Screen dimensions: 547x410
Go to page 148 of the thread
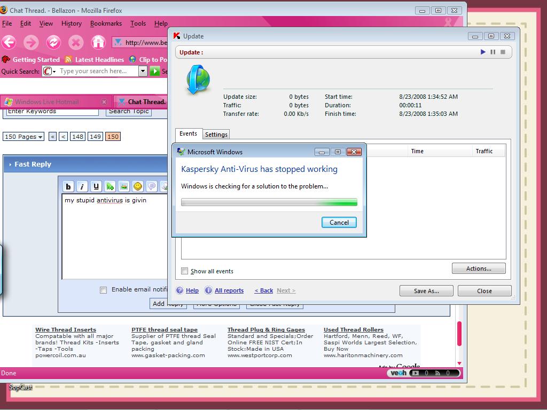tap(77, 137)
